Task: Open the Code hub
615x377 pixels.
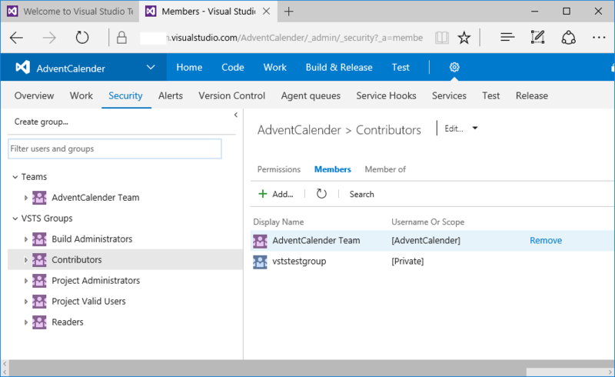Action: tap(233, 67)
